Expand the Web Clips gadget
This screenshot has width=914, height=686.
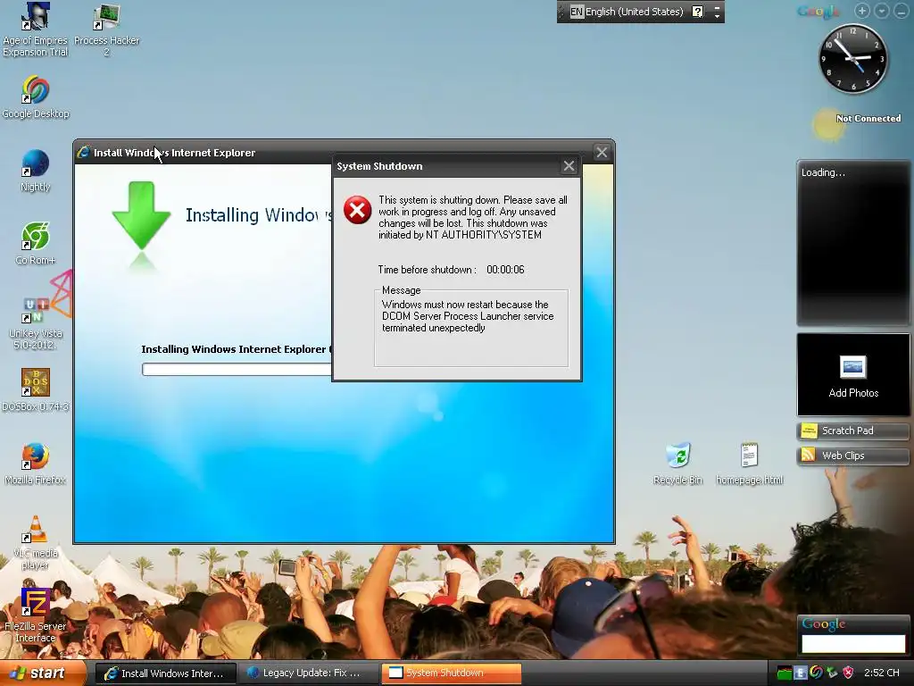[852, 456]
